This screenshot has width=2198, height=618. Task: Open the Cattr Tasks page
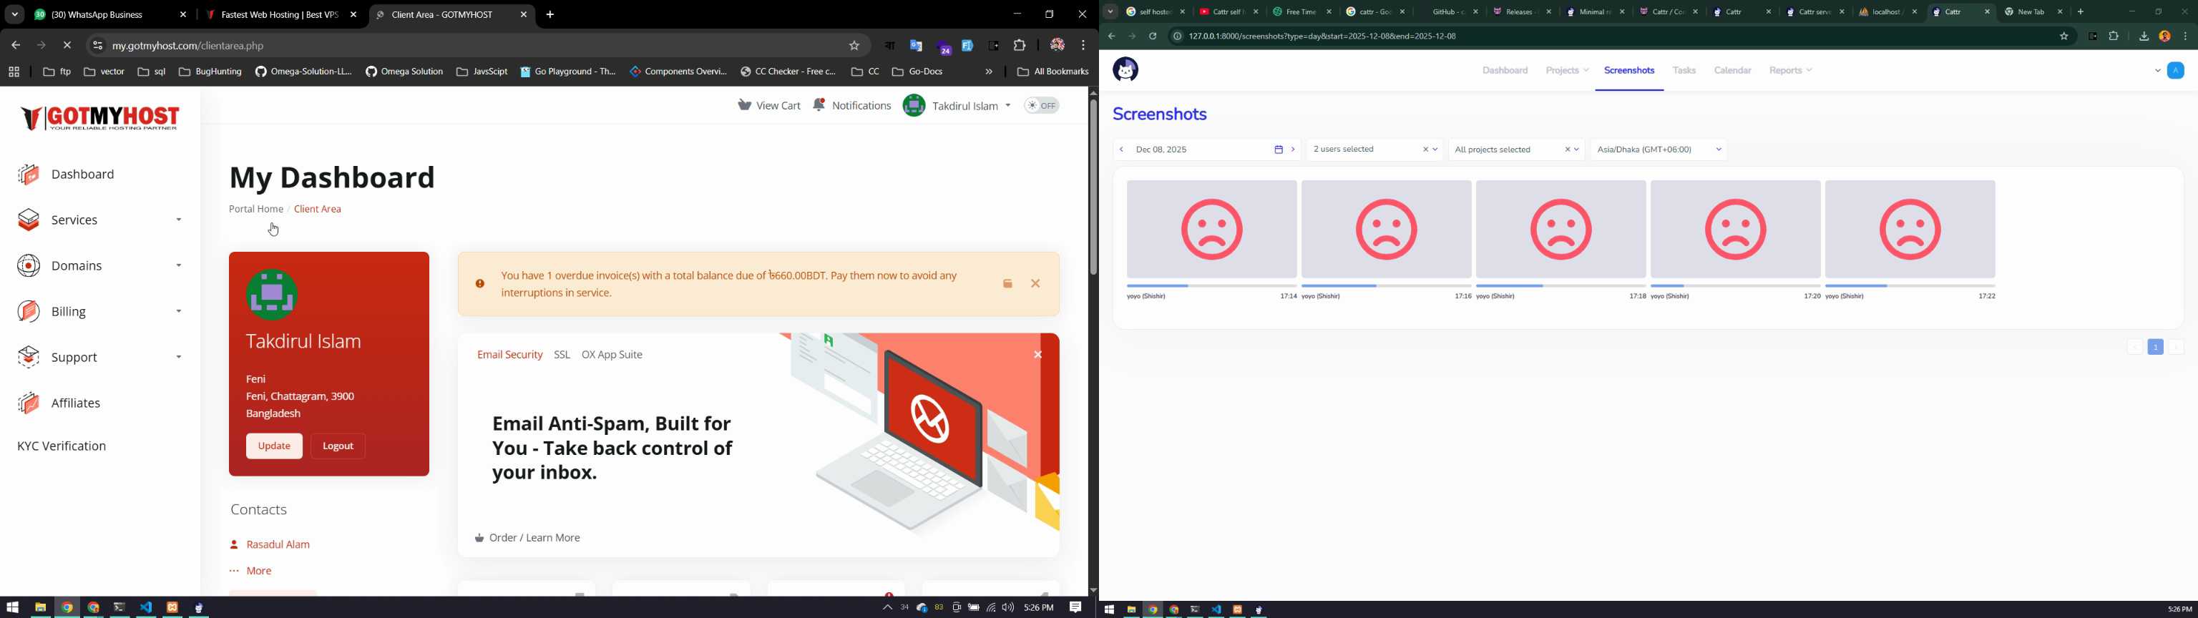[1684, 71]
